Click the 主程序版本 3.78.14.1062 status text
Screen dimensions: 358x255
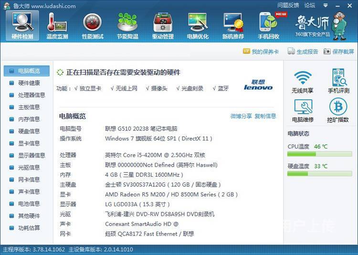[34, 249]
